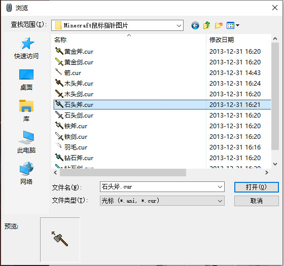The width and height of the screenshot is (284, 266).
Task: Open Desktop (桌面) in sidebar
Action: [x=26, y=80]
